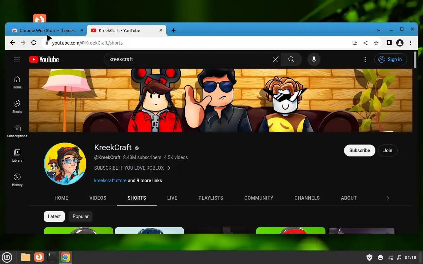This screenshot has height=264, width=423.
Task: Click the channel banner artwork
Action: pyautogui.click(x=221, y=100)
